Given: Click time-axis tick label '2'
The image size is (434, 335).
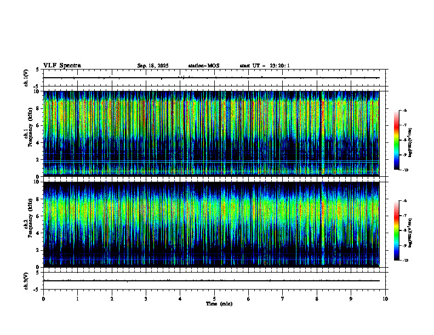Looking at the screenshot, I should click(112, 299).
